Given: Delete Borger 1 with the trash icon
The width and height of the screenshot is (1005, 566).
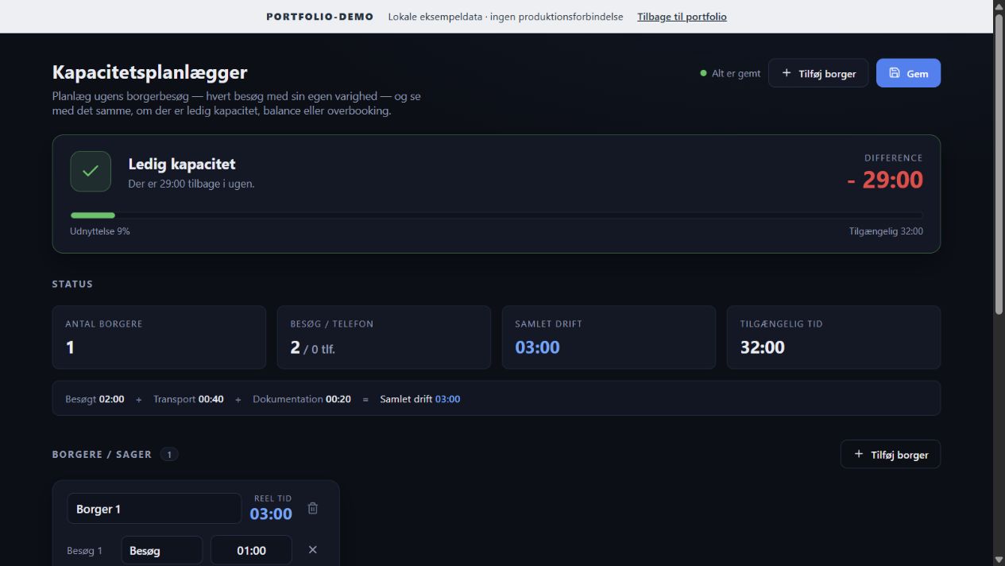Looking at the screenshot, I should (x=312, y=508).
